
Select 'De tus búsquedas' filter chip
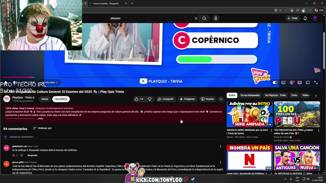coord(250,95)
